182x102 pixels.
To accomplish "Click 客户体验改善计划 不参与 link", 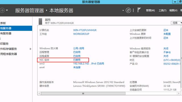I will (x=167, y=52).
